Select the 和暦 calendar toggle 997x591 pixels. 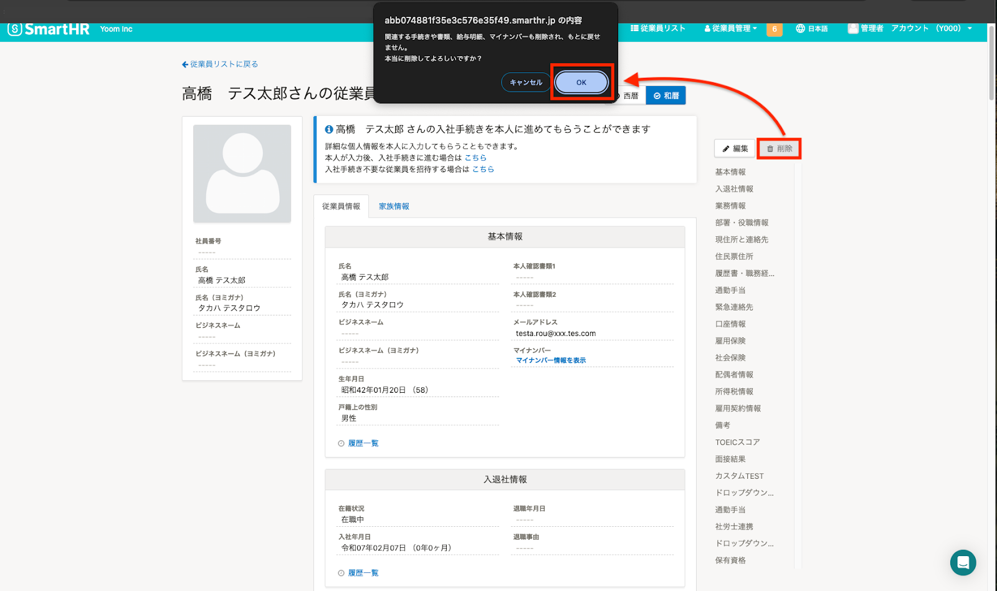pos(665,96)
